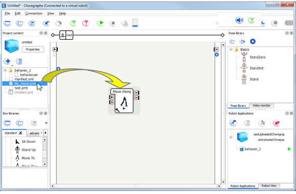Click the wrench icon on Move Along box
296x194 pixels.
[x=117, y=110]
